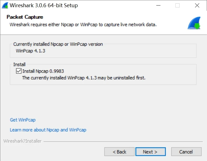Click the "Wireshark requires either Npcap" description
207x161 pixels.
click(83, 24)
